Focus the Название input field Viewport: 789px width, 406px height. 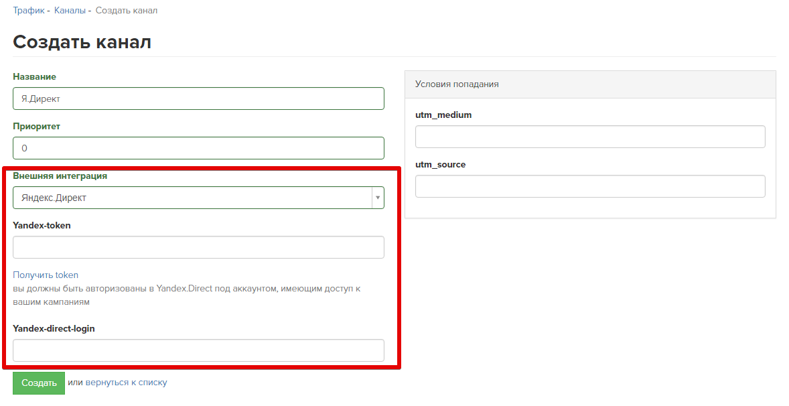(x=198, y=98)
